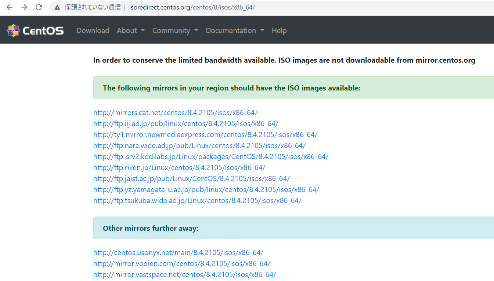The height and width of the screenshot is (281, 494).
Task: Reload the current page
Action: tap(39, 7)
